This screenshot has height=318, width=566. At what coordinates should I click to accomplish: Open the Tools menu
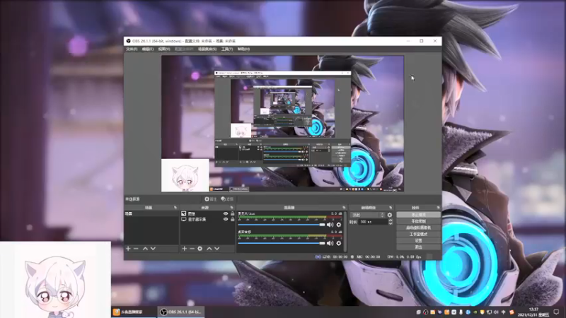[226, 49]
